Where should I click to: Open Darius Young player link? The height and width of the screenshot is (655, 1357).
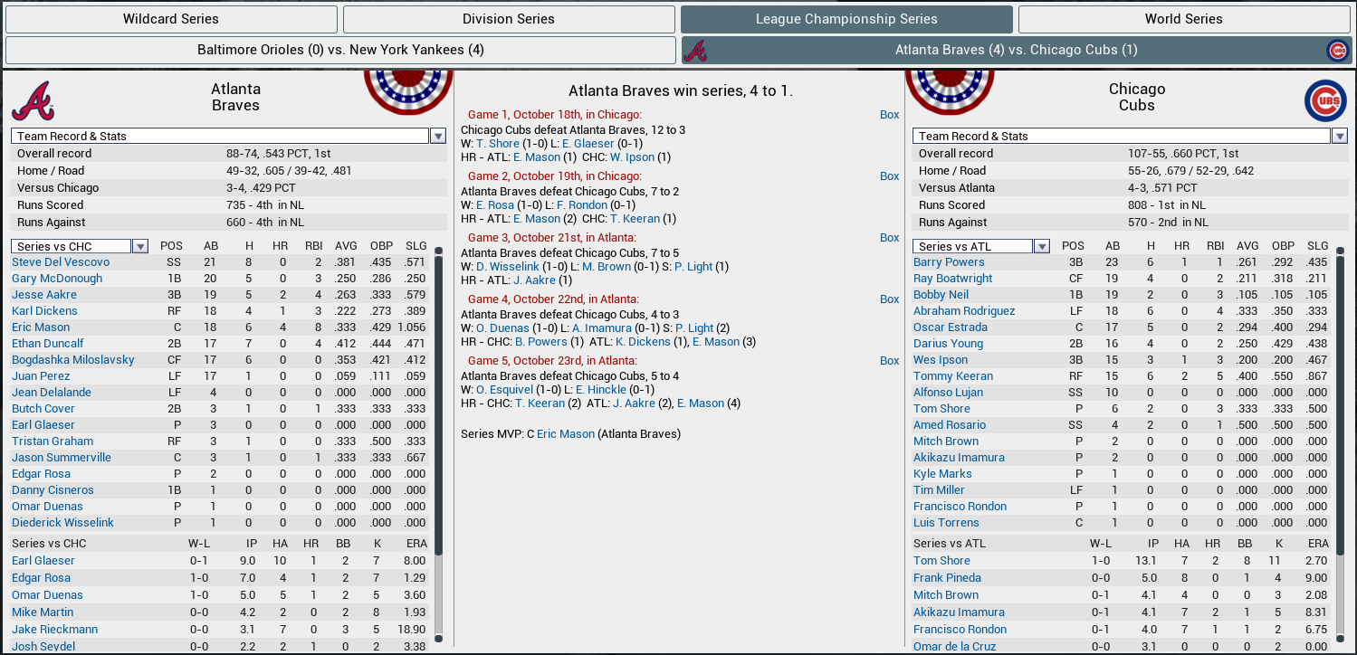tap(949, 344)
